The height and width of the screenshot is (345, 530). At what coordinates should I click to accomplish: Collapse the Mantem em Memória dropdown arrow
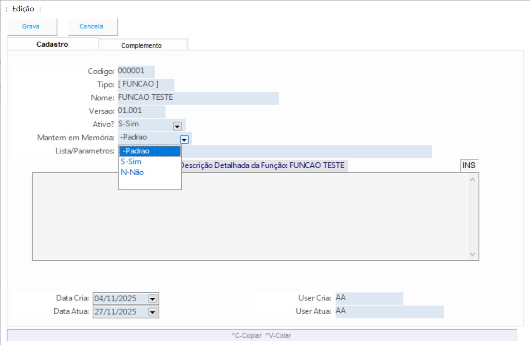tap(184, 139)
